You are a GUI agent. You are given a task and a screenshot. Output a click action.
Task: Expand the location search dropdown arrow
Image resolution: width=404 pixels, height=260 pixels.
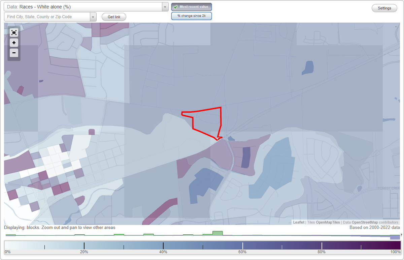pos(93,17)
